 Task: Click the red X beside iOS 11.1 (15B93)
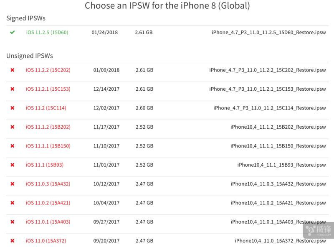(x=13, y=165)
